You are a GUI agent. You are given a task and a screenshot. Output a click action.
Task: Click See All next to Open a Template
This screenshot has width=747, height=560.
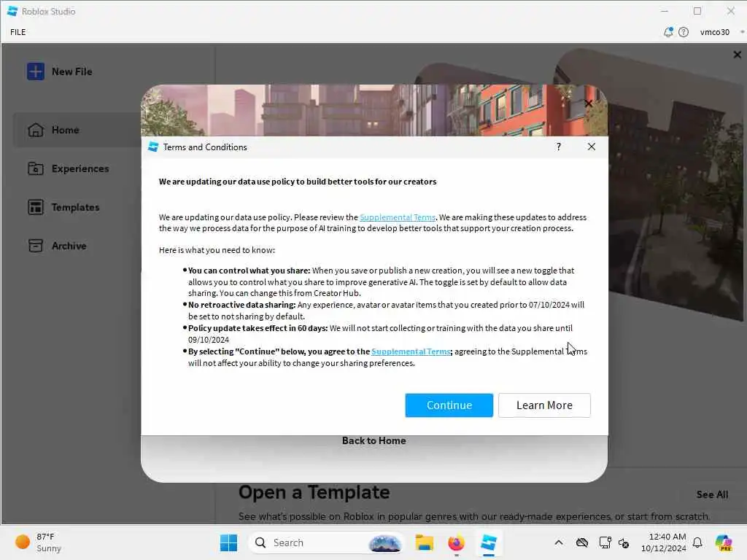point(712,494)
